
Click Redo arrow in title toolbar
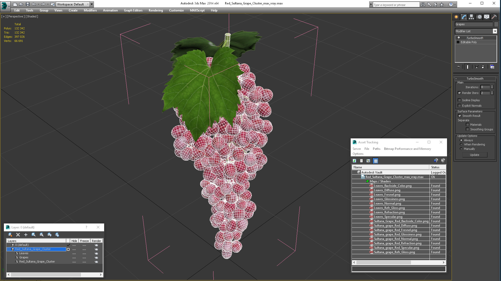tap(43, 4)
